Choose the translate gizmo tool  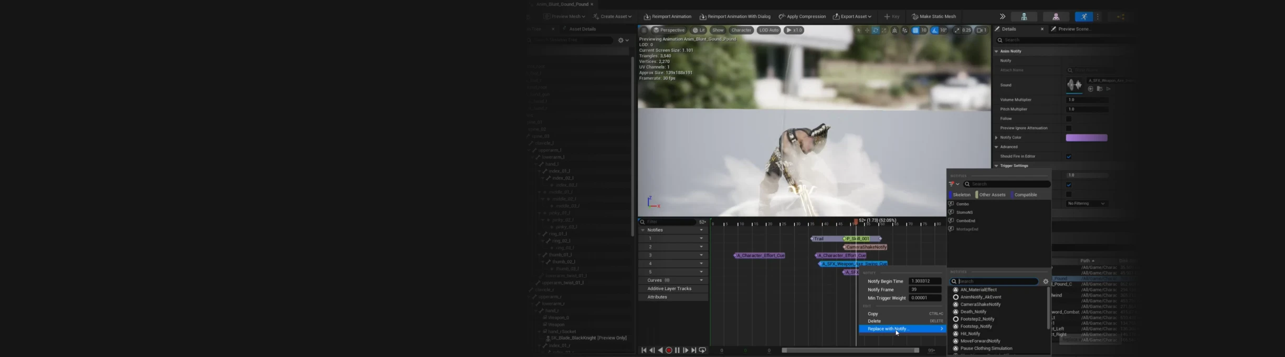coord(867,30)
